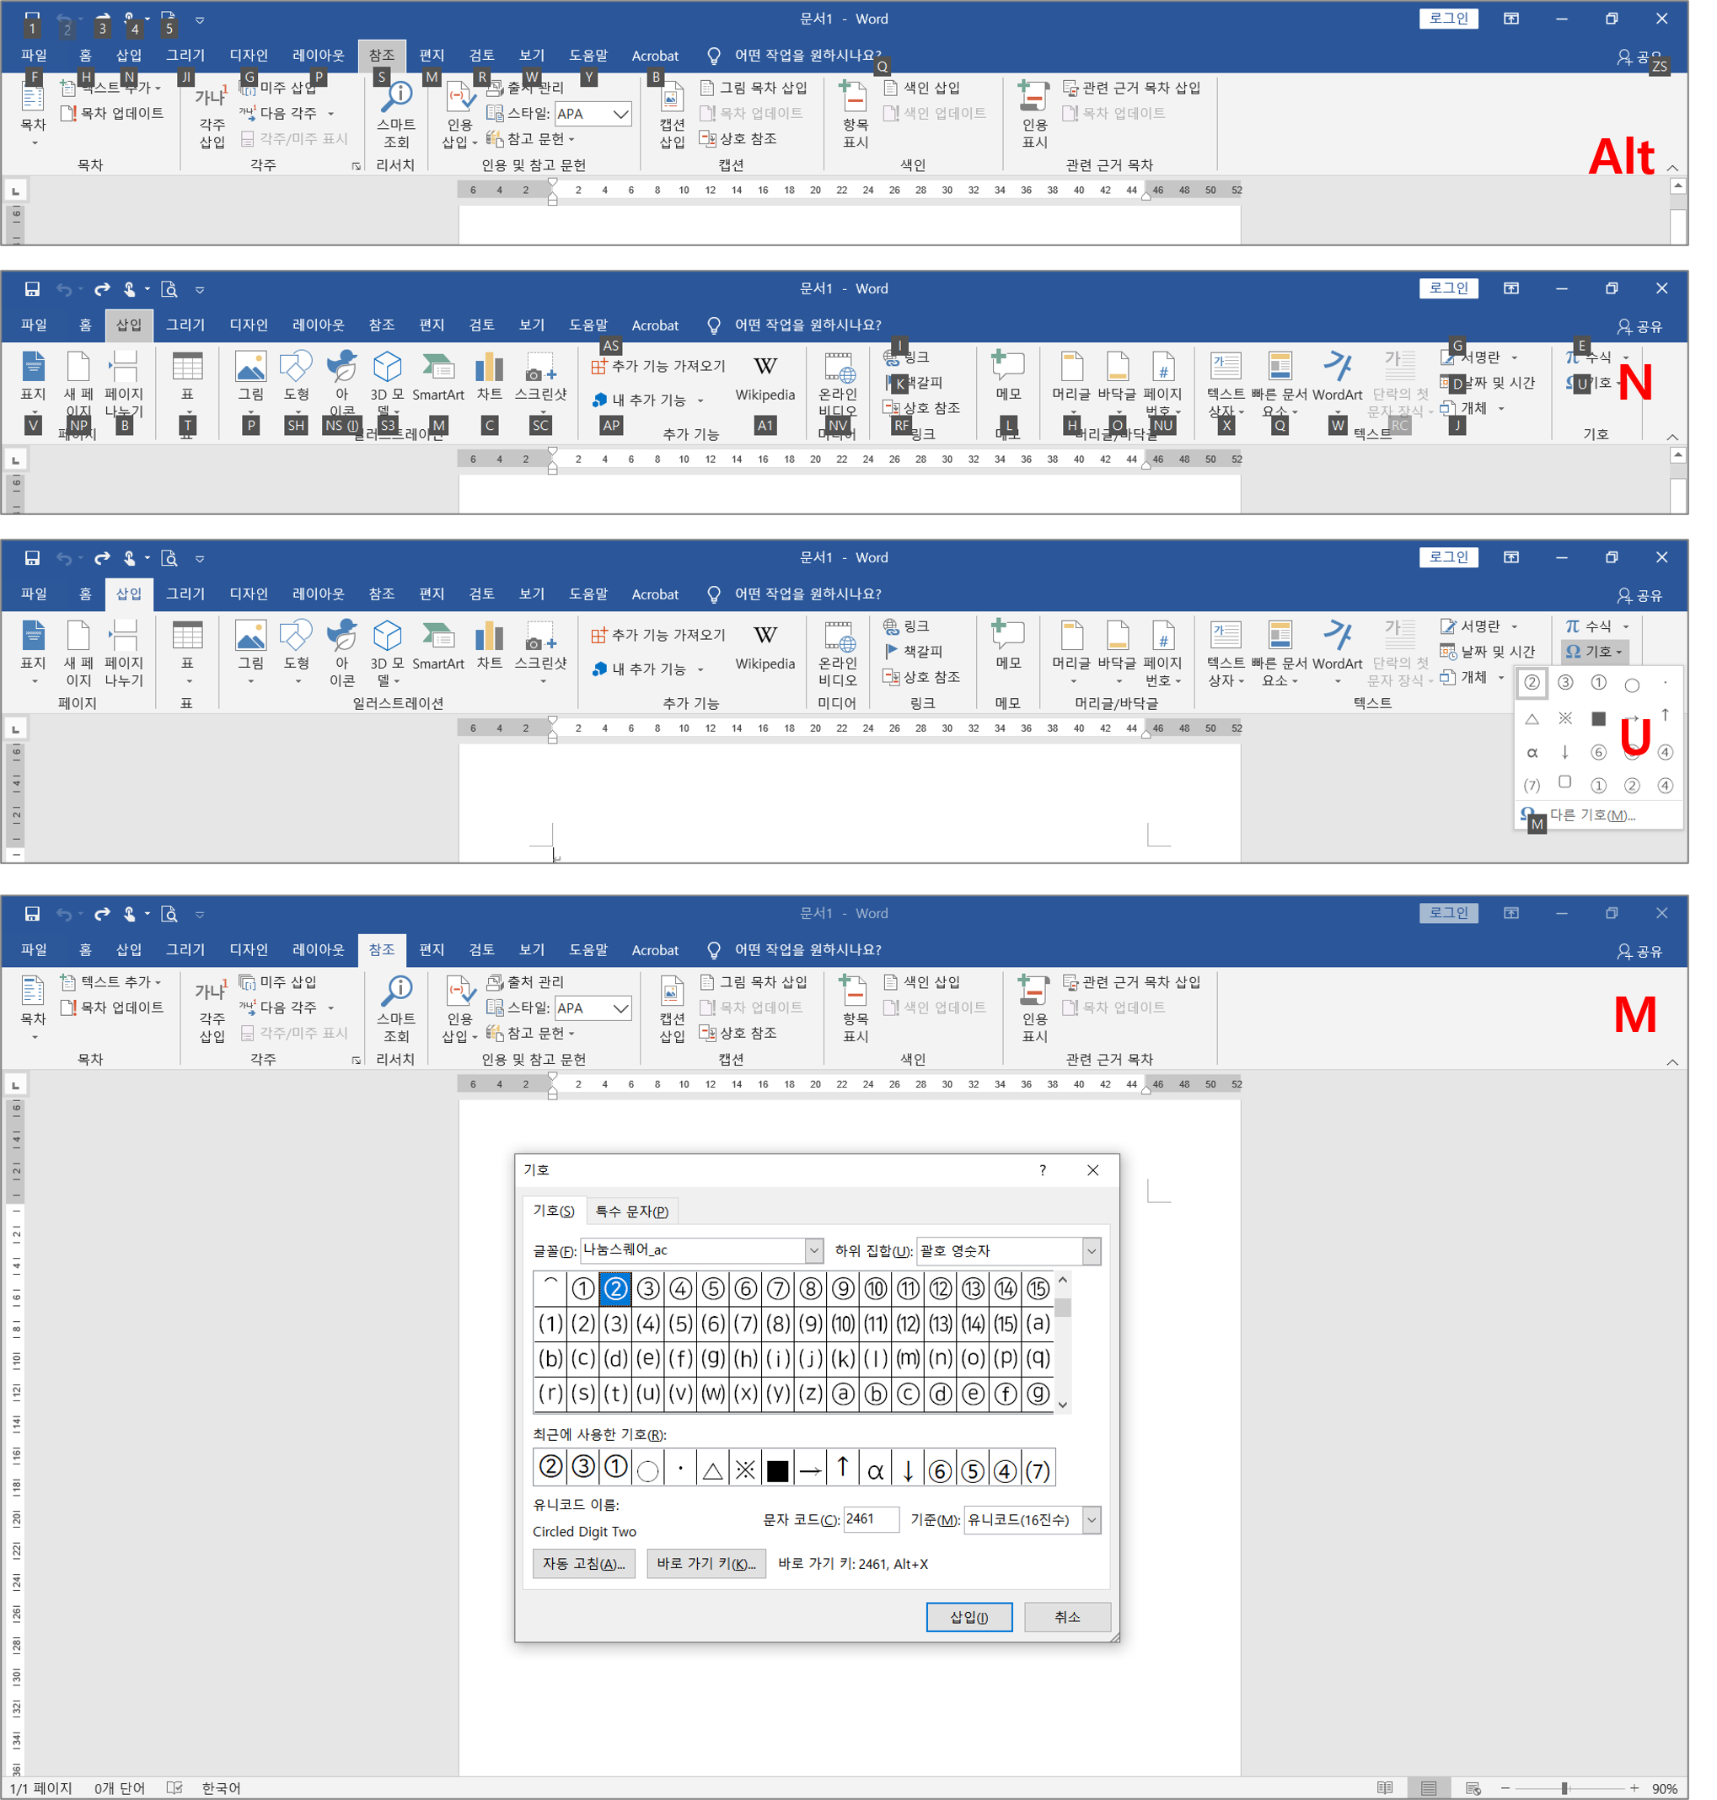The image size is (1717, 1800).
Task: Open the 기준 Unicode base dropdown
Action: click(1091, 1520)
